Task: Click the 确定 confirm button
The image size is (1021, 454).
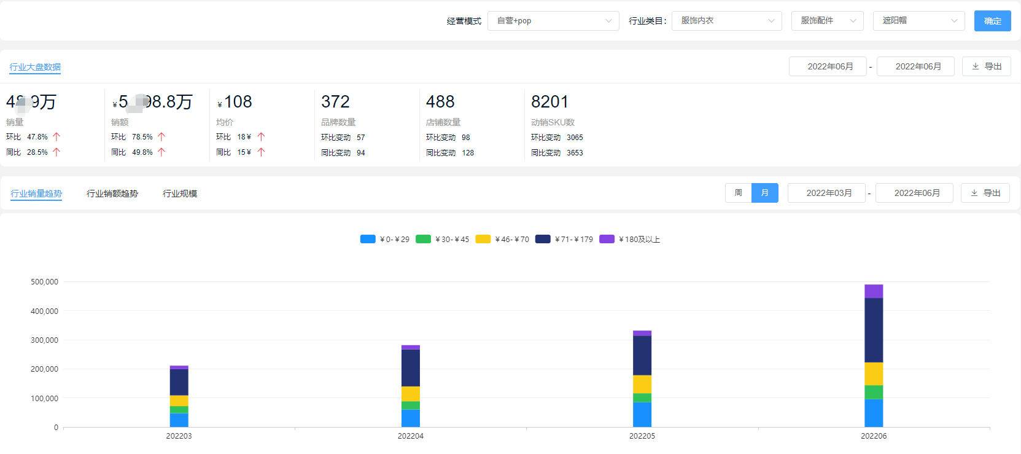Action: coord(992,21)
